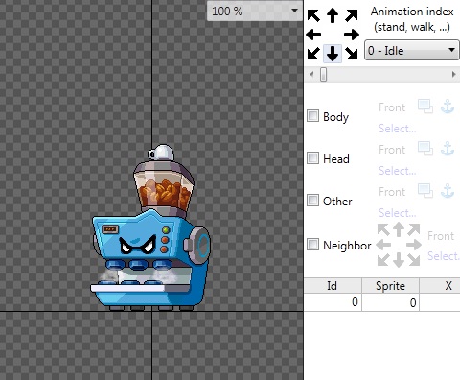Open the 100 % zoom dropdown
Viewport: 460px width, 380px height.
[255, 11]
